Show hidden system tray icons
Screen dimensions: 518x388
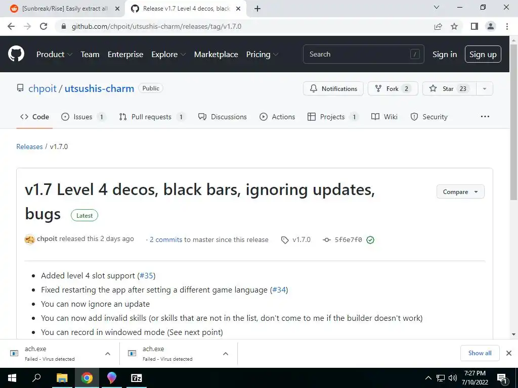coord(428,378)
